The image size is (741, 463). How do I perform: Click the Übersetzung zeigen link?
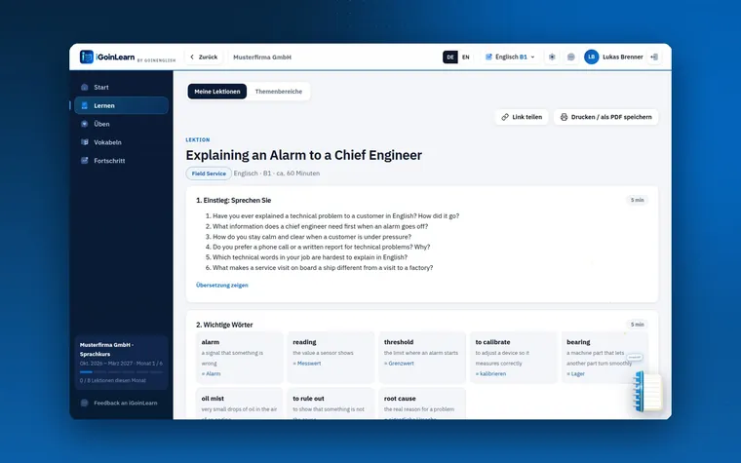[222, 285]
